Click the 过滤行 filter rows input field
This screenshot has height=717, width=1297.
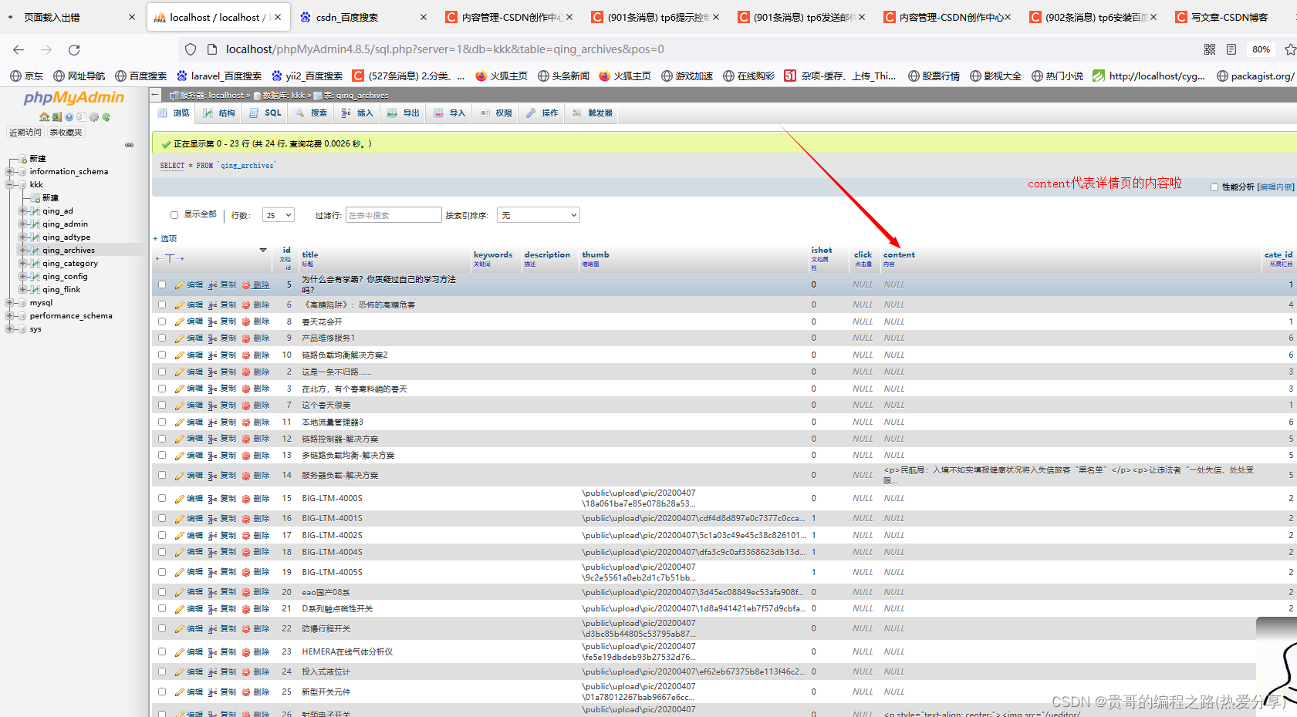click(393, 215)
